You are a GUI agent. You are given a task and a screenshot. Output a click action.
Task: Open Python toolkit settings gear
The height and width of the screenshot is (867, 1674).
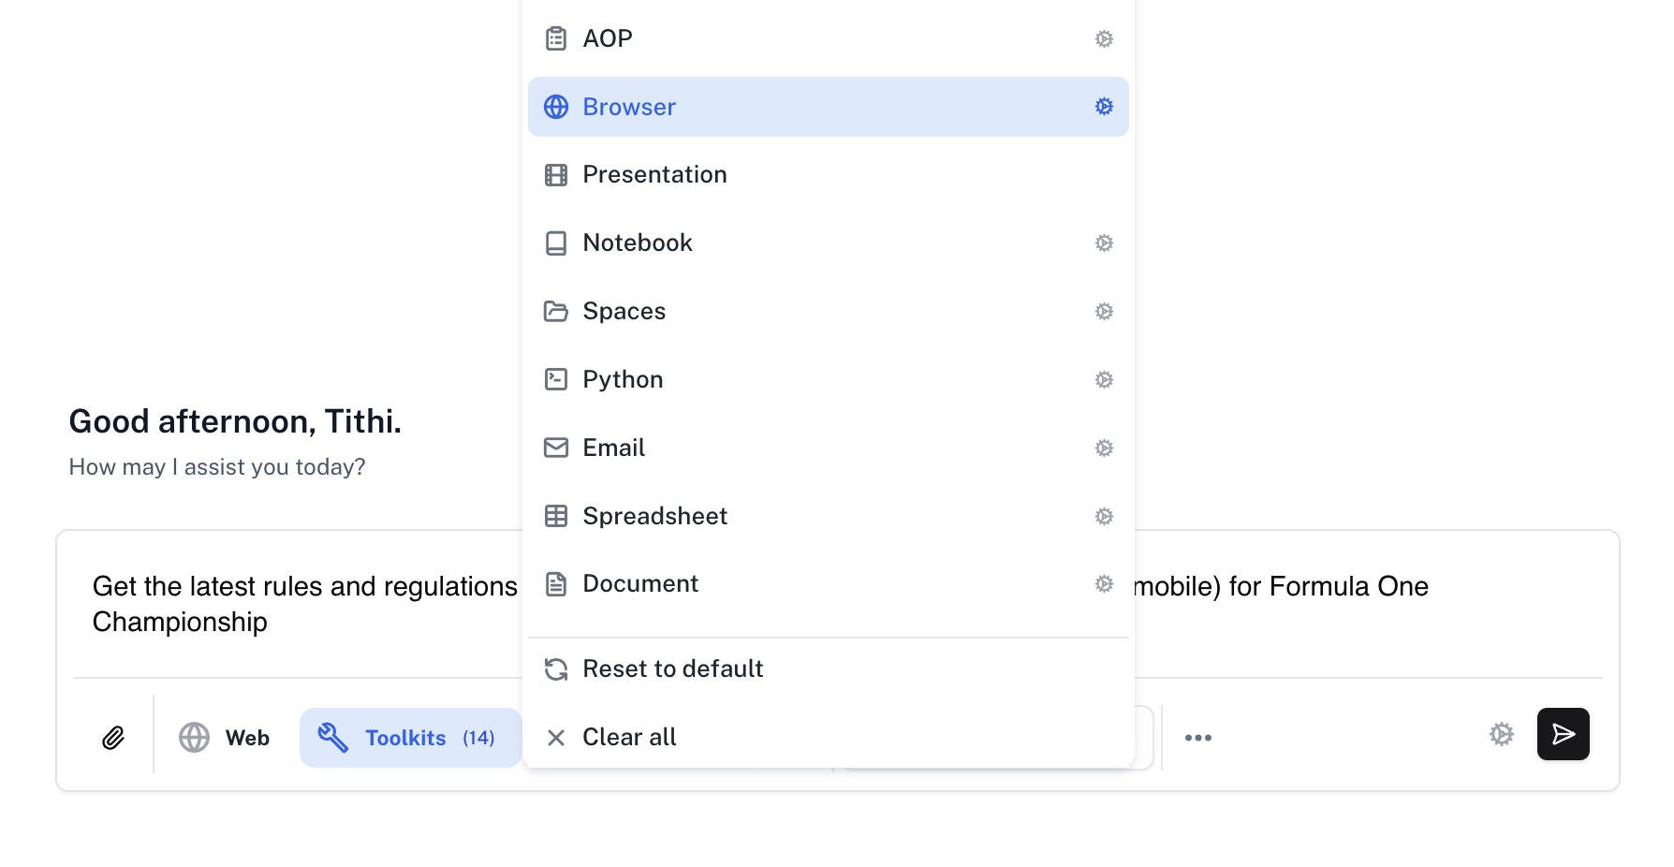tap(1104, 379)
